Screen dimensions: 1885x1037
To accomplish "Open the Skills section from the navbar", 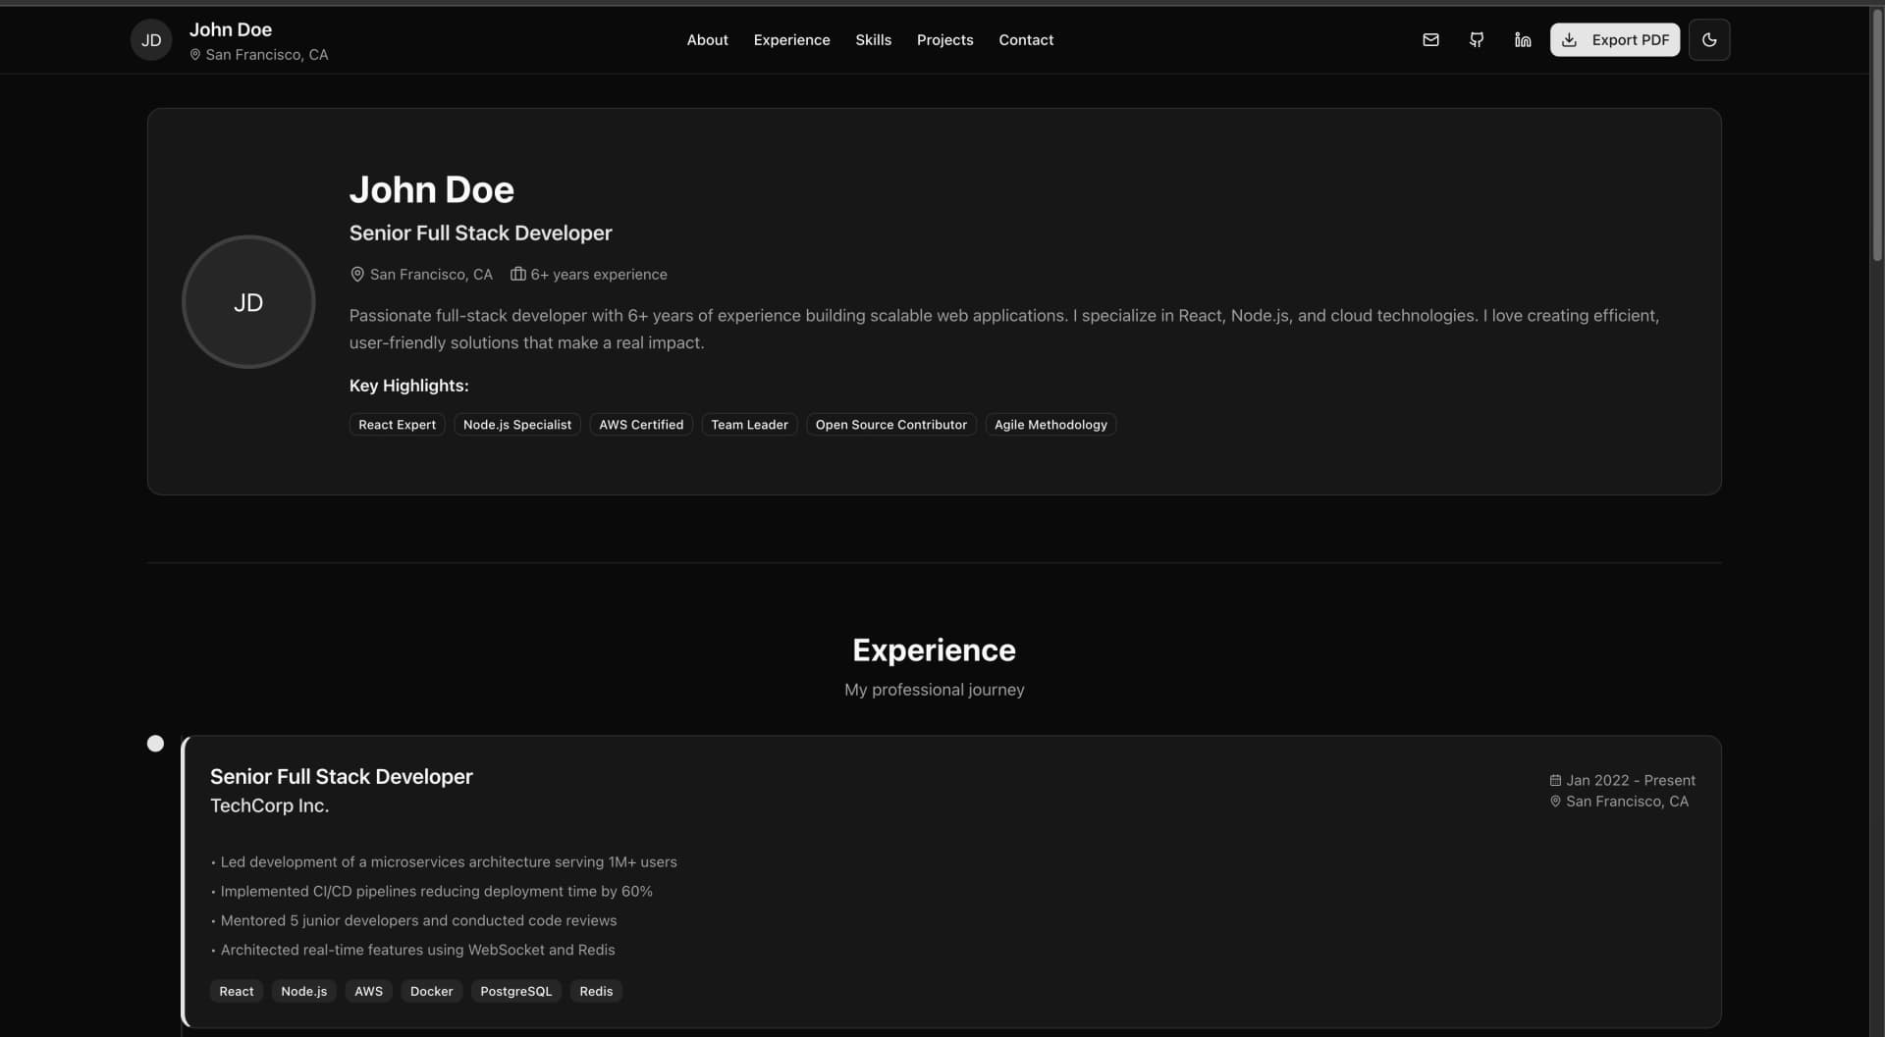I will 873,39.
